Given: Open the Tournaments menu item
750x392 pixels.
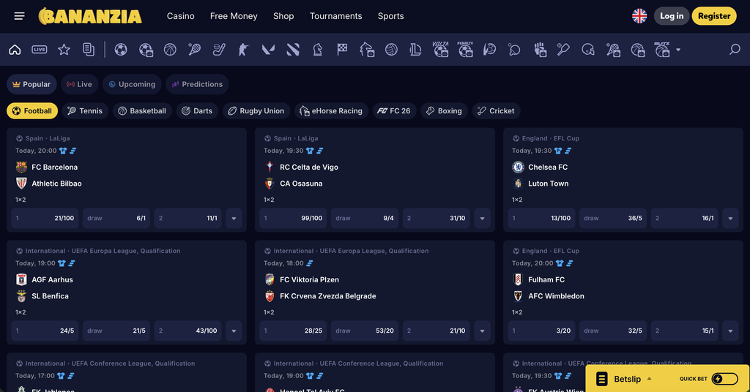Looking at the screenshot, I should pyautogui.click(x=335, y=16).
